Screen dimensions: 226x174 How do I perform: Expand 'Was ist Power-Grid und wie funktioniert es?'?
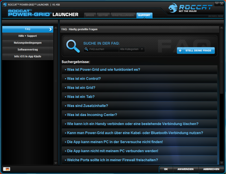tap(139, 70)
